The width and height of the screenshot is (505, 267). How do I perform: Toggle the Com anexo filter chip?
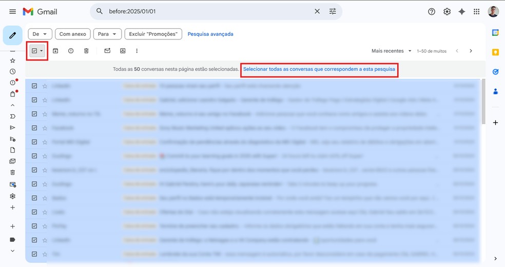[72, 34]
